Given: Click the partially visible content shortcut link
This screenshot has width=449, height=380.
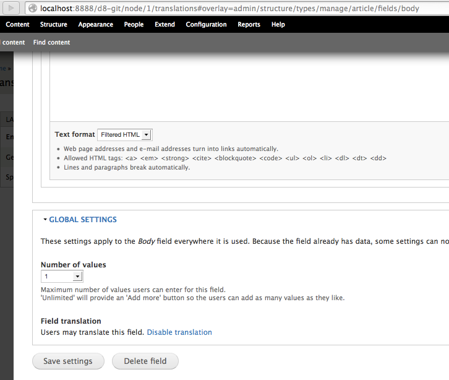Looking at the screenshot, I should [12, 43].
